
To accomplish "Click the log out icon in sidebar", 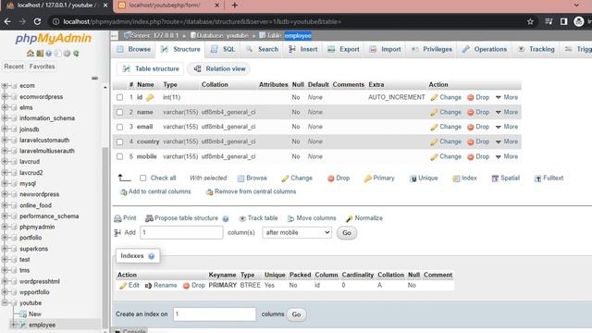I will [x=40, y=54].
